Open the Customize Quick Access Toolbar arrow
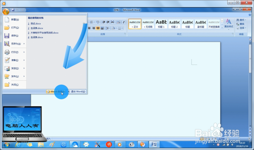 point(28,10)
